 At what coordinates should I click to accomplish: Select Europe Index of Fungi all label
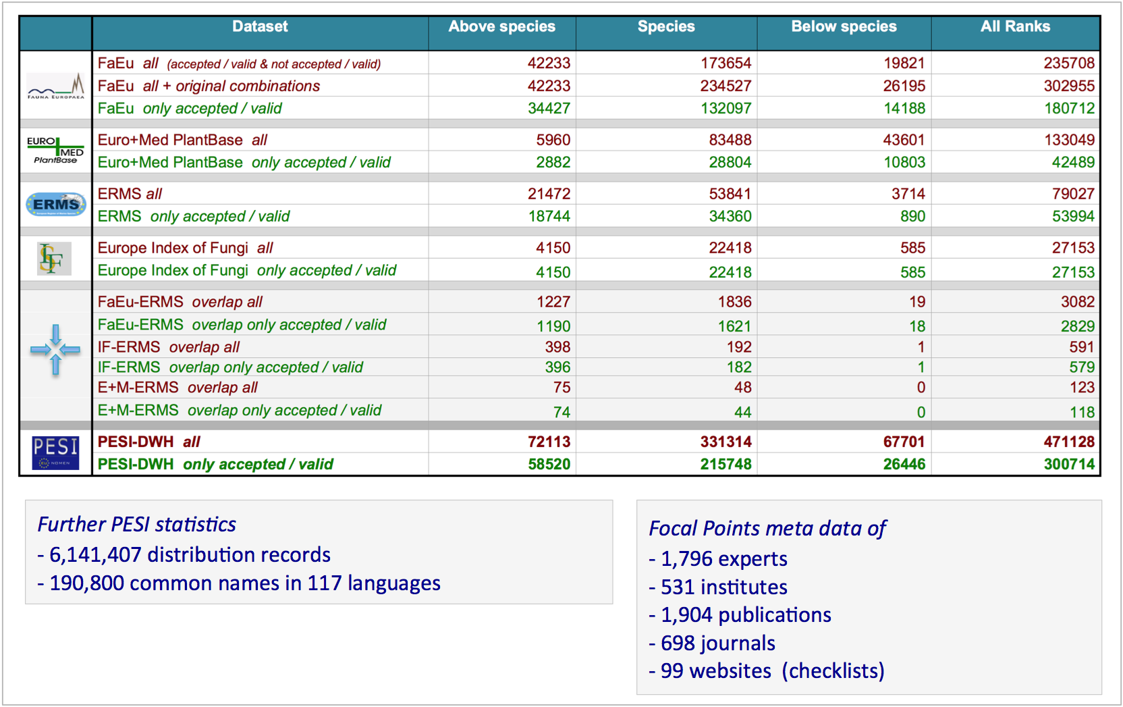tap(185, 248)
